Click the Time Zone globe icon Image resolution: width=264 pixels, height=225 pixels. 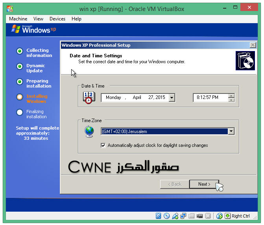89,132
